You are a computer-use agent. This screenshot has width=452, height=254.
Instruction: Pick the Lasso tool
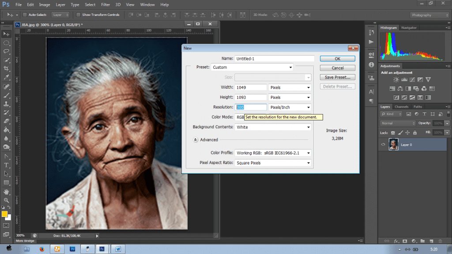click(x=6, y=51)
